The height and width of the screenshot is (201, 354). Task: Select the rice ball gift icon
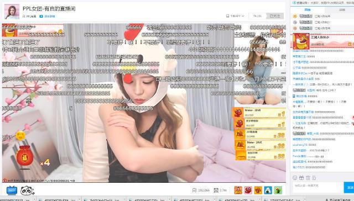pos(268,190)
